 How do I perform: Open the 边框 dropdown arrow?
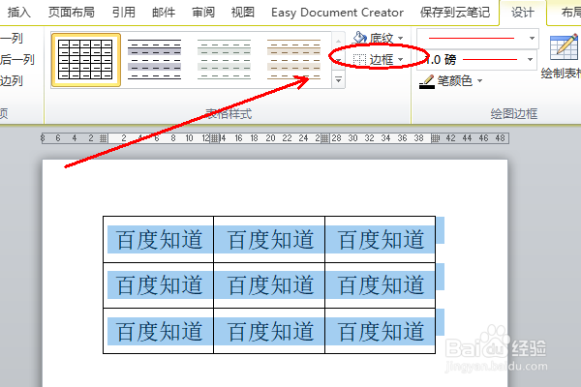400,59
